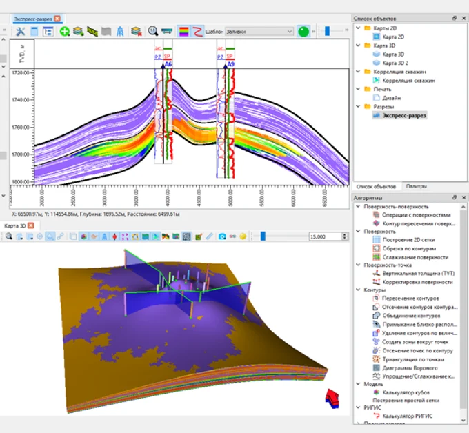Image resolution: width=469 pixels, height=433 pixels.
Task: Toggle the rainbow color fill button
Action: [183, 32]
